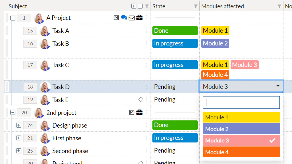Click the filter icon in the Subject header
292x164 pixels.
click(x=147, y=6)
